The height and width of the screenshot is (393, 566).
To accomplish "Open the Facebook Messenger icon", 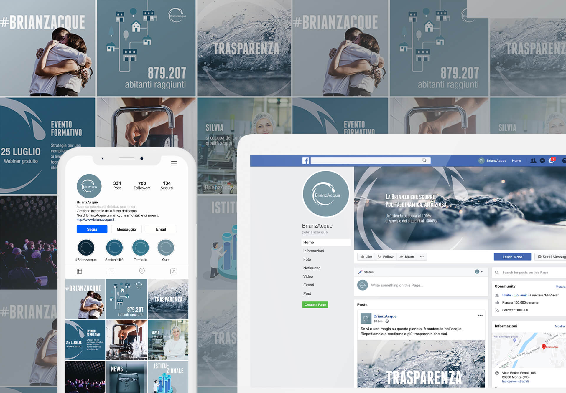I will coord(542,161).
